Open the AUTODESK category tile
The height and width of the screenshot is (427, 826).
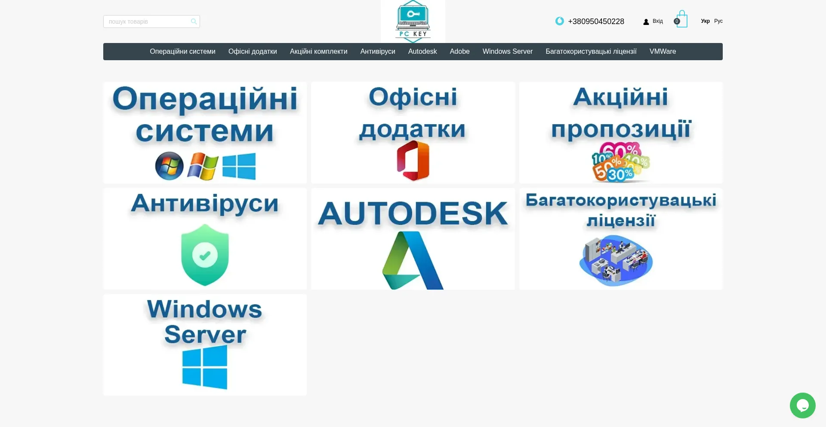click(413, 239)
